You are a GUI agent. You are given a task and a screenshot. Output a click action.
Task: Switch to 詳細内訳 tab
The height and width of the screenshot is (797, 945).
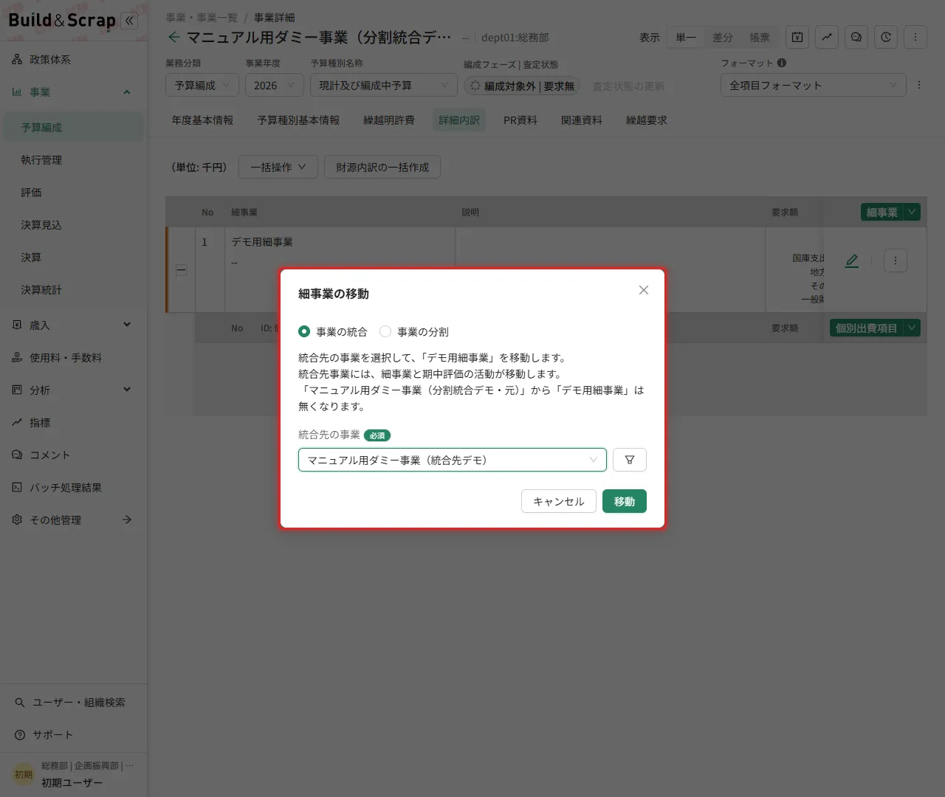click(459, 120)
